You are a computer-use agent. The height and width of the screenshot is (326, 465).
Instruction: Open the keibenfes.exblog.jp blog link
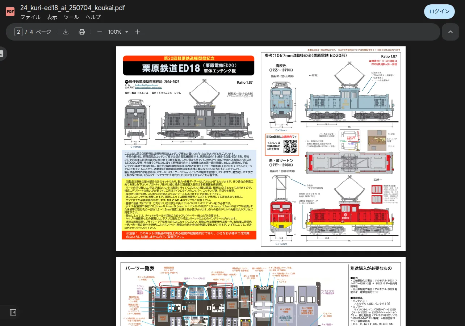tap(148, 88)
